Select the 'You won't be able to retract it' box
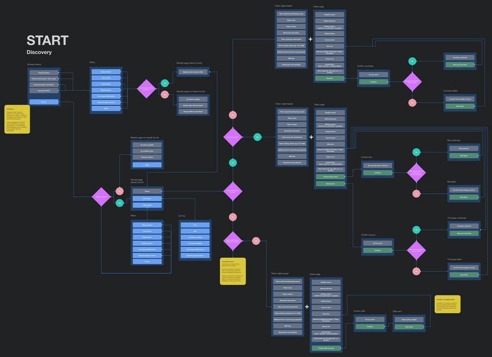This screenshot has height=357, width=492. 377,165
